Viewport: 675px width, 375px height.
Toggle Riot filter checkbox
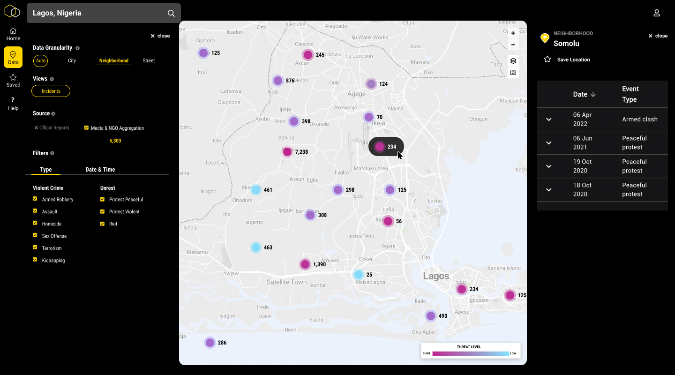click(x=103, y=223)
